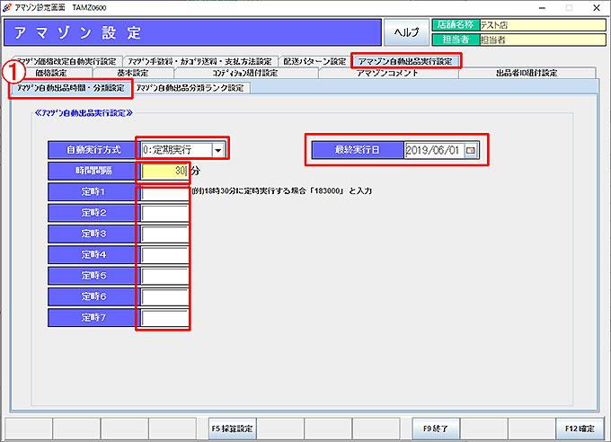
Task: Confirm with the F12 確定 button
Action: (x=574, y=428)
